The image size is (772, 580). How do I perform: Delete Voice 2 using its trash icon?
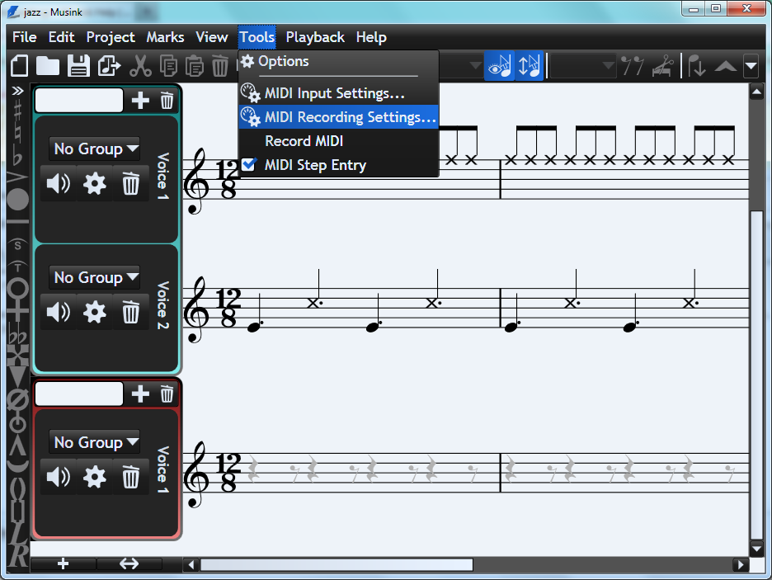point(130,313)
